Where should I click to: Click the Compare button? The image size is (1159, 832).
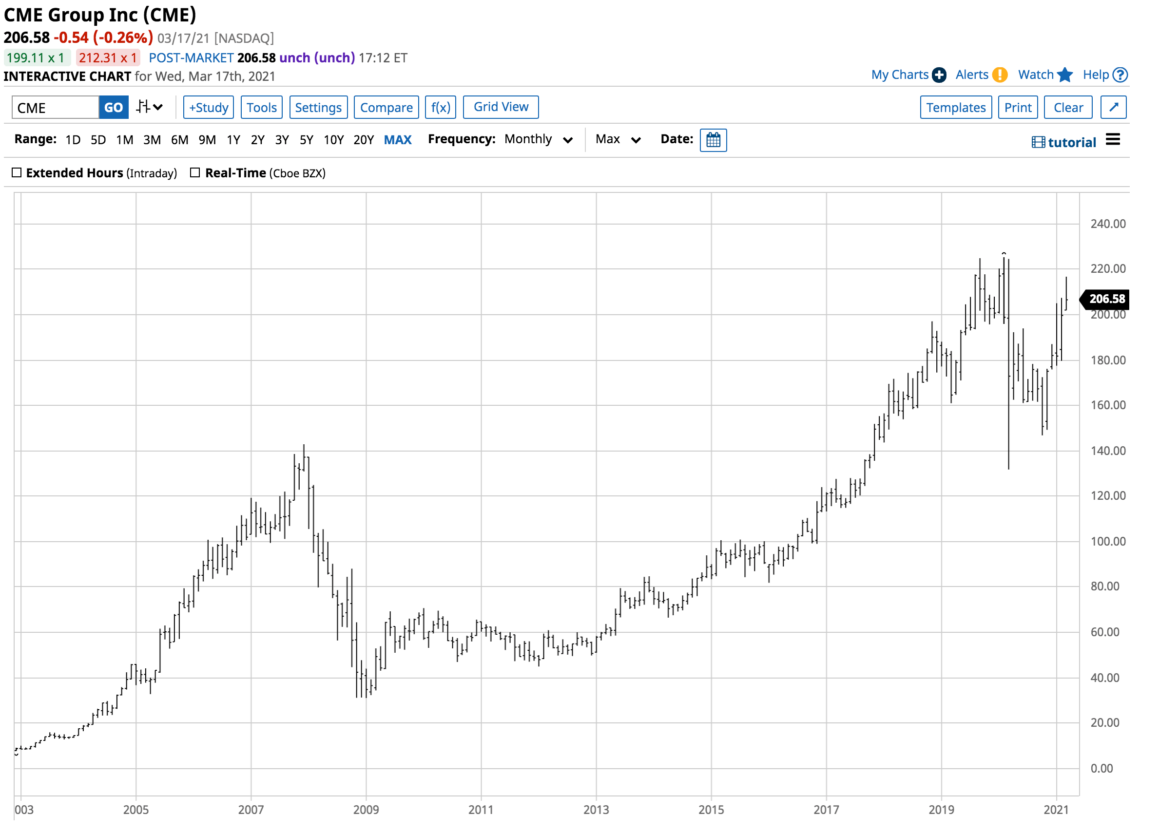(x=386, y=107)
